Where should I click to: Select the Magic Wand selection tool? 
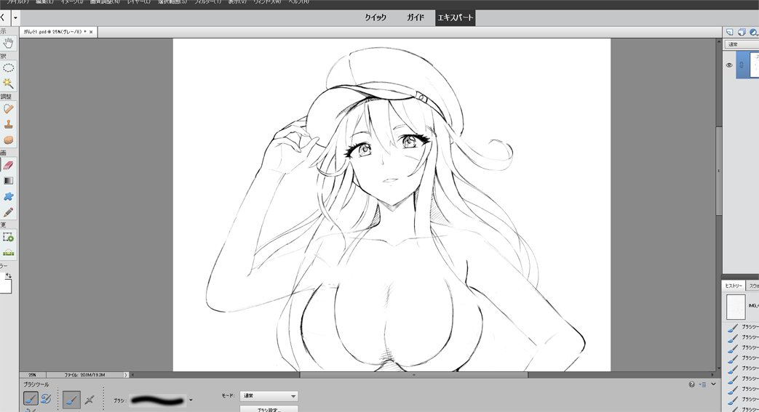(x=9, y=83)
